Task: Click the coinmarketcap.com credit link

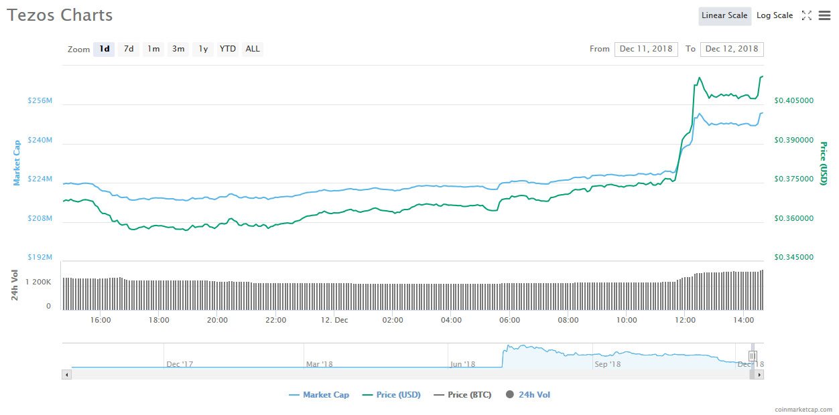Action: point(802,409)
